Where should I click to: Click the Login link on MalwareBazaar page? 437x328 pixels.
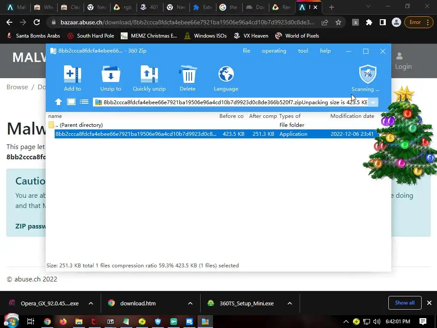click(x=403, y=61)
